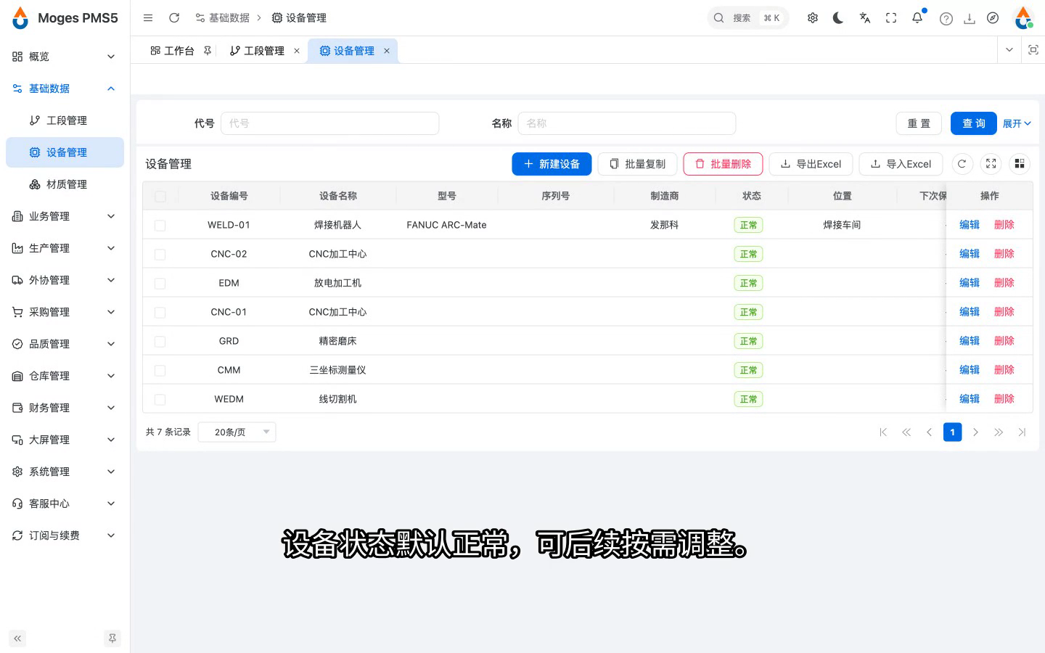Open 材质管理 in the sidebar
Image resolution: width=1045 pixels, height=653 pixels.
[x=65, y=184]
